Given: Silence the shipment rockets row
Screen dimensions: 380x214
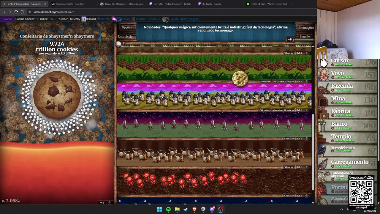Looking at the screenshot, I should pyautogui.click(x=289, y=139).
